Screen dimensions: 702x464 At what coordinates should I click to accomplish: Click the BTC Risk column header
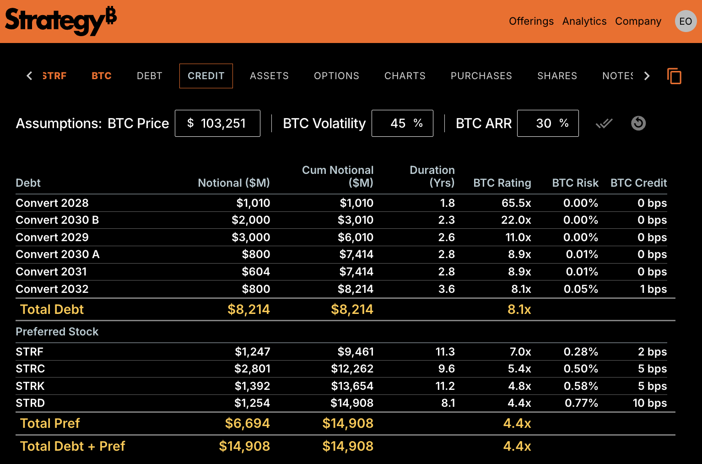575,183
